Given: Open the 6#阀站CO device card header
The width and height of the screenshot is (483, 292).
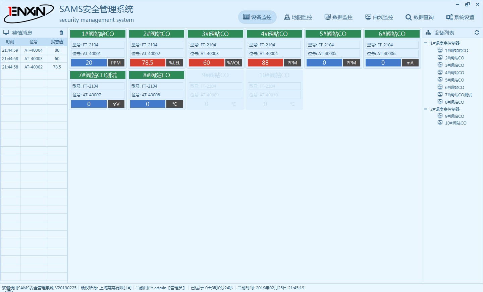Looking at the screenshot, I should point(392,34).
